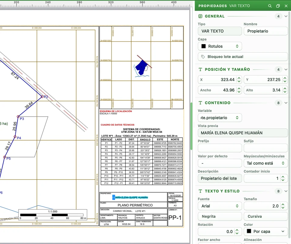Image resolution: width=291 pixels, height=244 pixels.
Task: Collapse the General section chevron
Action: click(x=286, y=16)
